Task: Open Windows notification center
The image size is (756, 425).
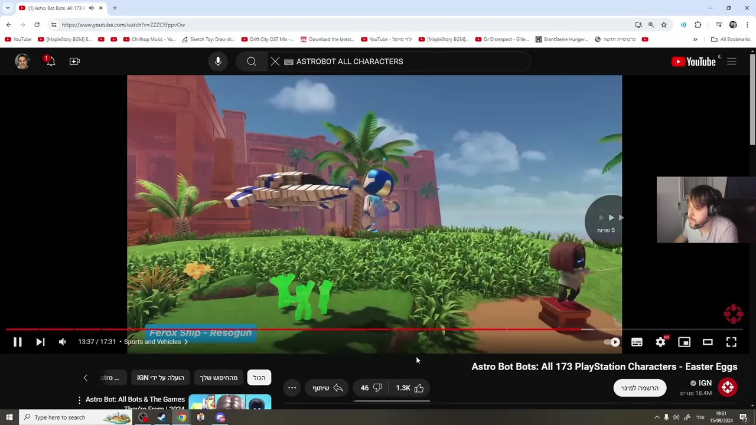Action: pyautogui.click(x=744, y=417)
